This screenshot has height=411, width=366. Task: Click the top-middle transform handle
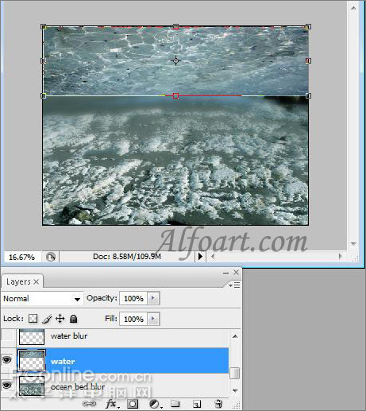tap(175, 26)
